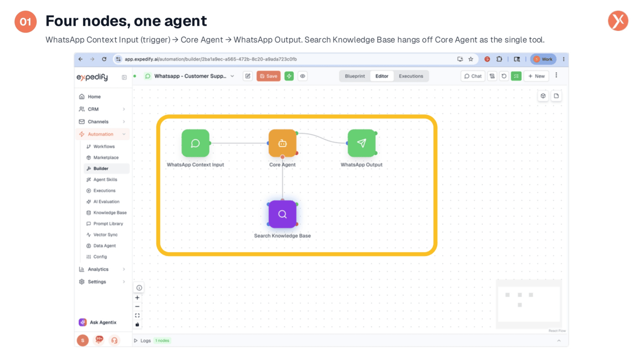Create a new item with the New button
This screenshot has height=361, width=643.
[x=537, y=76]
